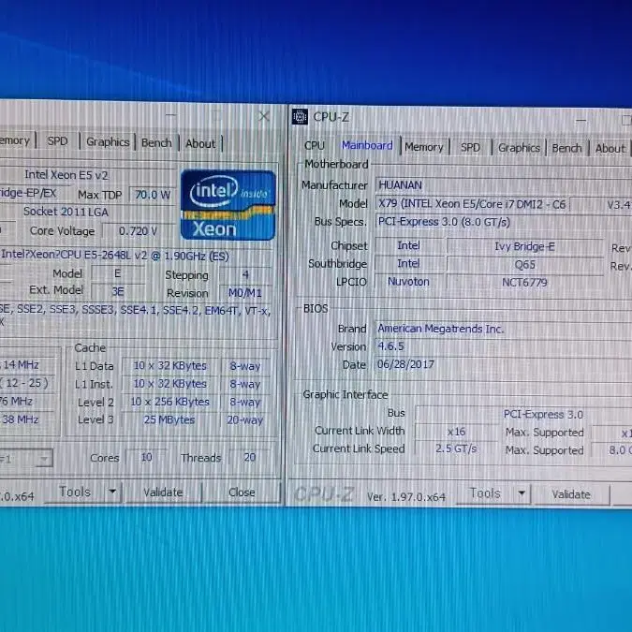Click Tools button in right CPU-Z window
The width and height of the screenshot is (632, 632).
click(x=485, y=493)
